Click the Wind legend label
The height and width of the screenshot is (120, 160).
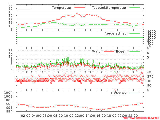pyautogui.click(x=96, y=51)
